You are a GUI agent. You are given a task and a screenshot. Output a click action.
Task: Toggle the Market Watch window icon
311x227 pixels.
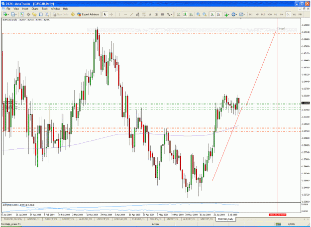pyautogui.click(x=22, y=14)
